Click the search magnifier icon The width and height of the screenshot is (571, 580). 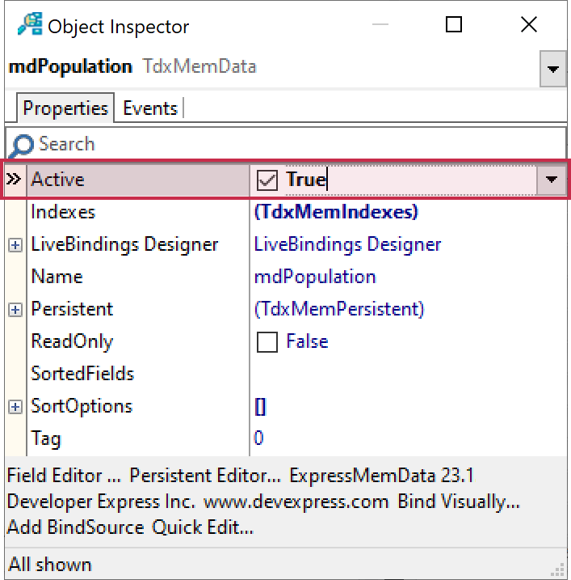pos(22,145)
